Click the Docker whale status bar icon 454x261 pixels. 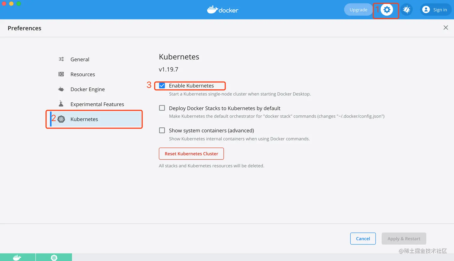[17, 257]
